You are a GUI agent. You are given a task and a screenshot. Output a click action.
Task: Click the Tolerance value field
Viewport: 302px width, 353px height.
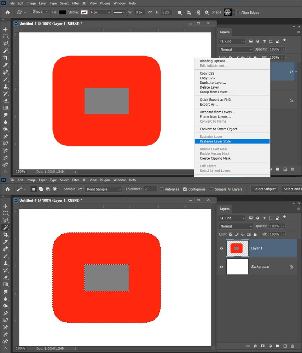150,189
